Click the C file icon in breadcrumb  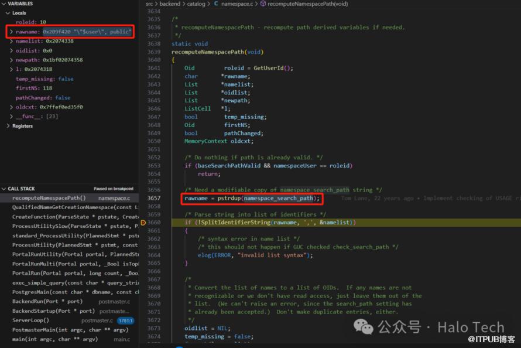[216, 4]
